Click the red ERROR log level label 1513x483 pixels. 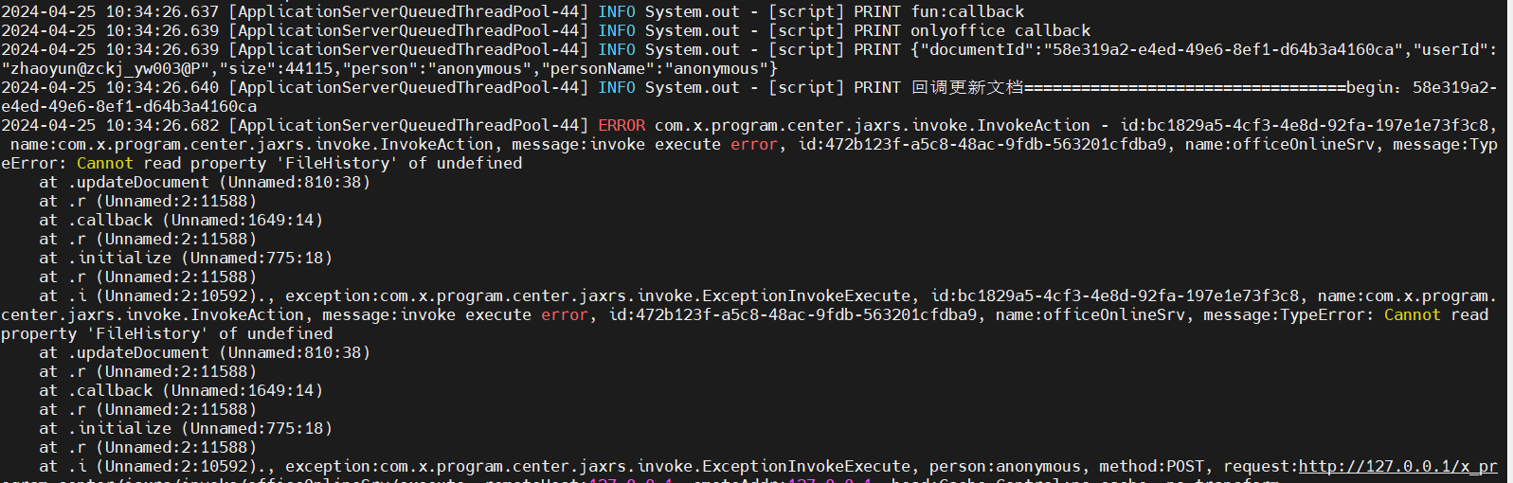pyautogui.click(x=621, y=125)
